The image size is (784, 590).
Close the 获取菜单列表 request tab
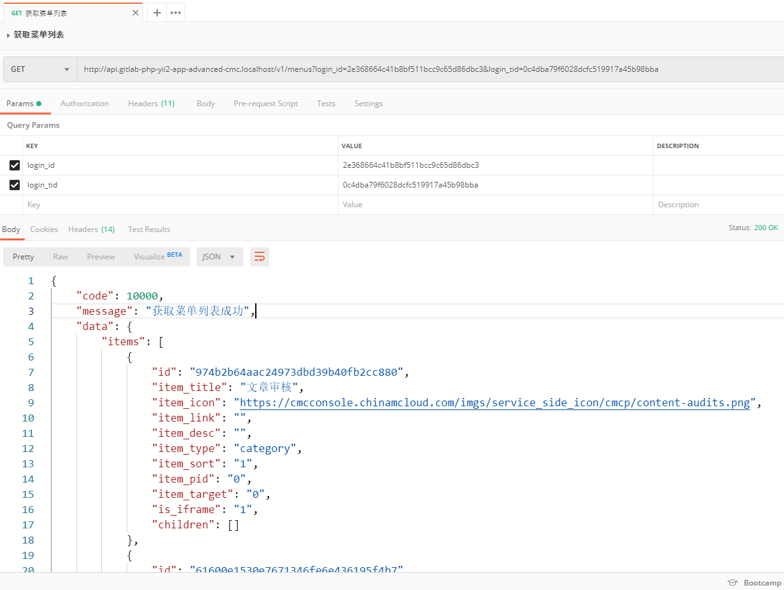point(135,13)
